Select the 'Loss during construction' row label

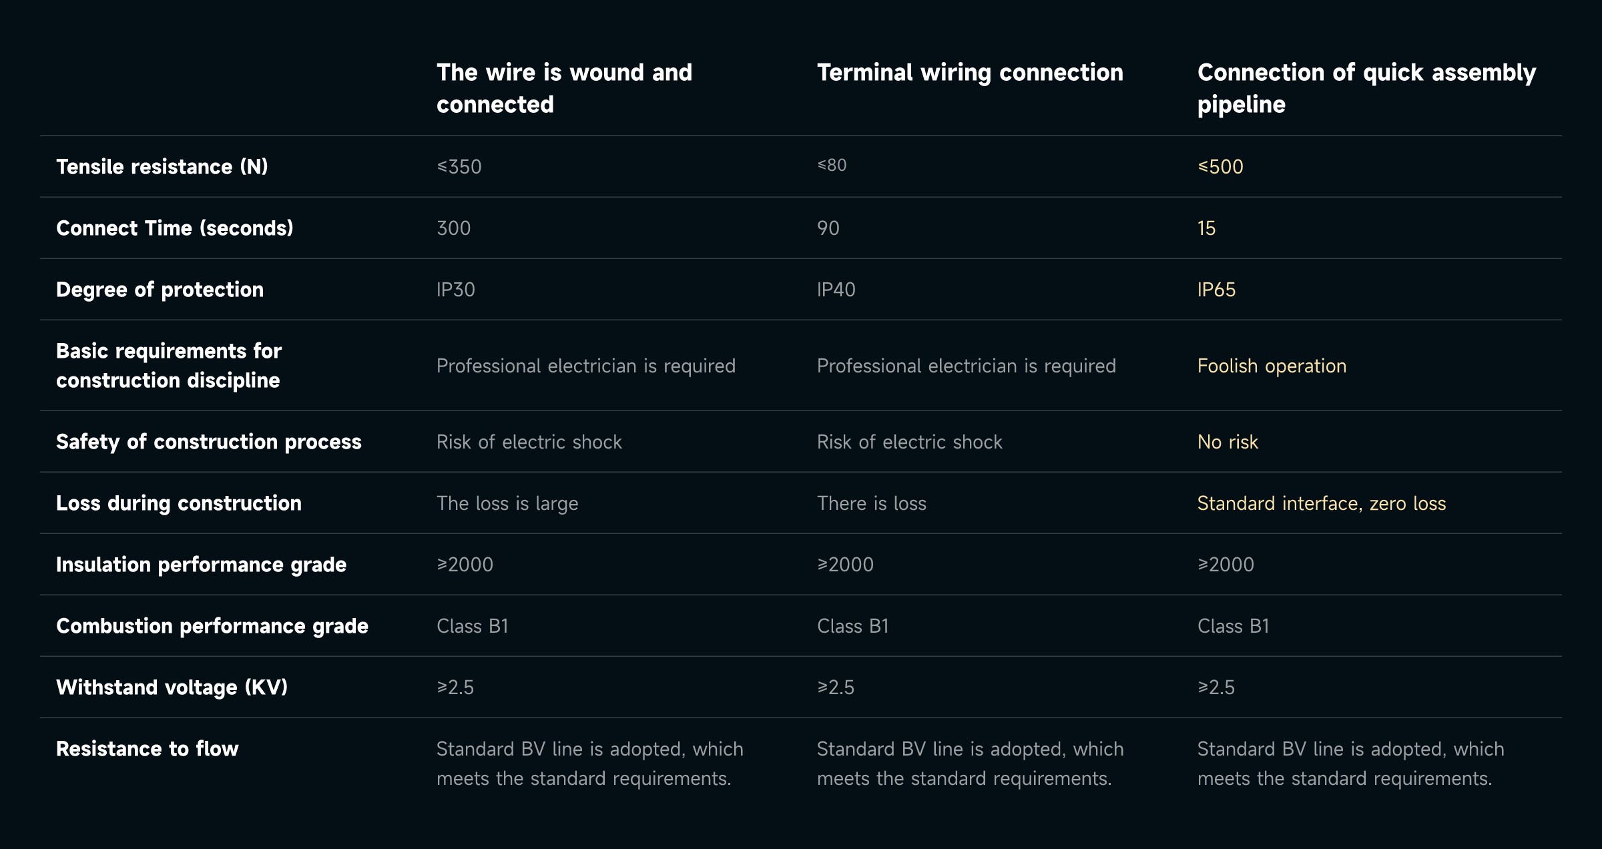[179, 503]
